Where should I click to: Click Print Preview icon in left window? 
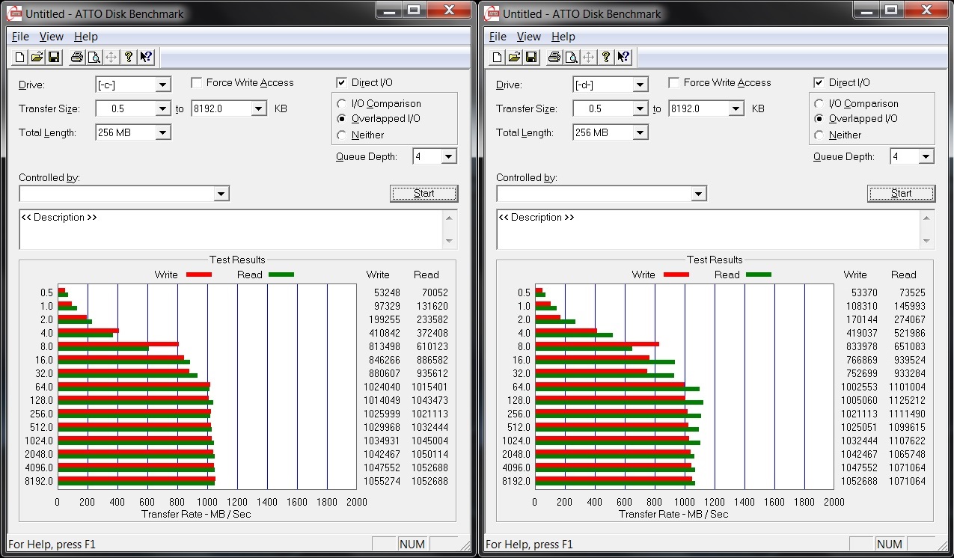pyautogui.click(x=94, y=57)
